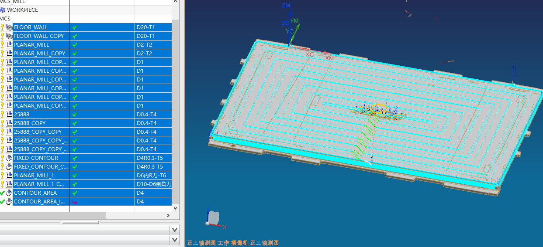Screen dimensions: 543x247
Task: Click the toolpath checkmark in FLOOR_WALL row
Action: [75, 27]
